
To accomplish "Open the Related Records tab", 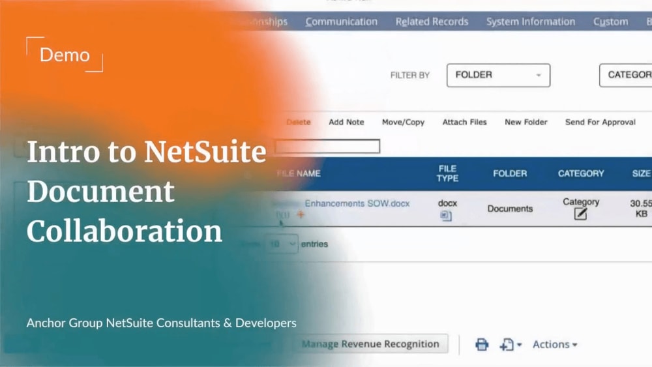I will (x=432, y=22).
